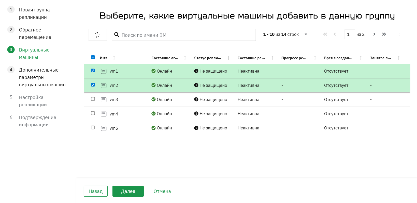Click the vm3 name cell

(x=114, y=100)
